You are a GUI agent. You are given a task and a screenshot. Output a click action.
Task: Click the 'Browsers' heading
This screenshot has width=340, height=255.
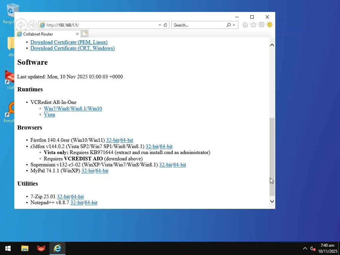(x=30, y=127)
